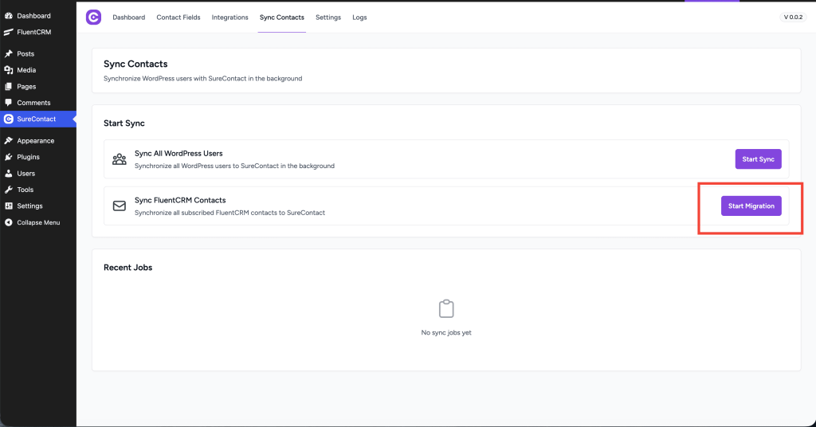
Task: Click the Posts pin icon in sidebar
Action: pyautogui.click(x=9, y=54)
